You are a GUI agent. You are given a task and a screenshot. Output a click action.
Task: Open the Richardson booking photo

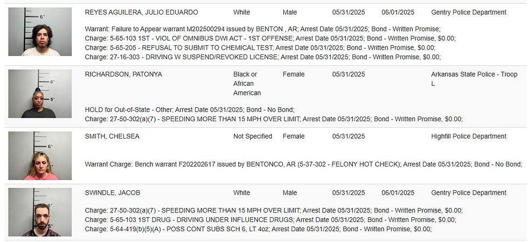tap(40, 94)
